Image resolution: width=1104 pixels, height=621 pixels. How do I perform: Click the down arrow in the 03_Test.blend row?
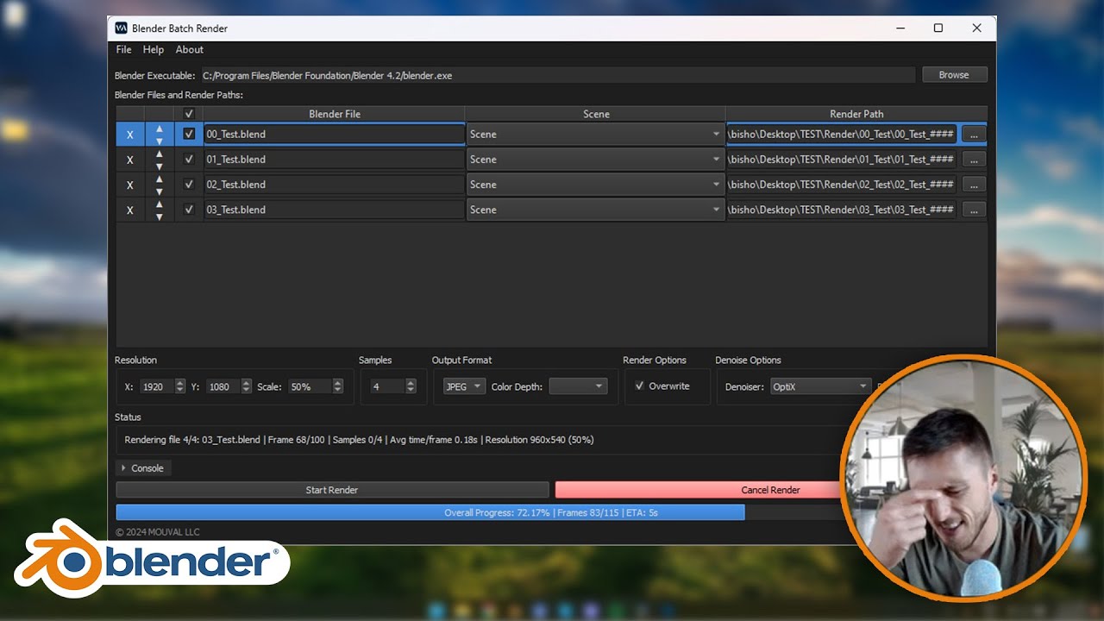[160, 216]
